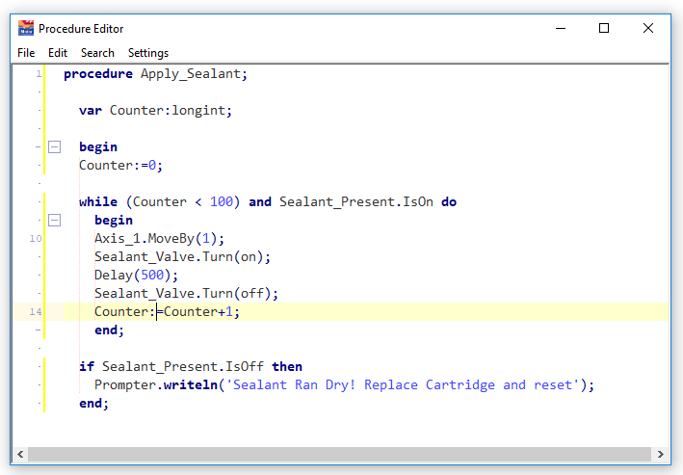The height and width of the screenshot is (475, 683).
Task: Maximize the Procedure Editor window
Action: [604, 28]
